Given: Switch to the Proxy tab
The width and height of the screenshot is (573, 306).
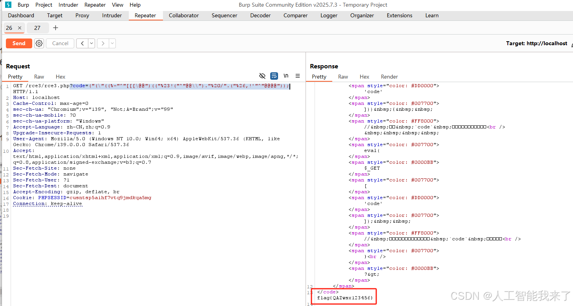Looking at the screenshot, I should pos(82,16).
